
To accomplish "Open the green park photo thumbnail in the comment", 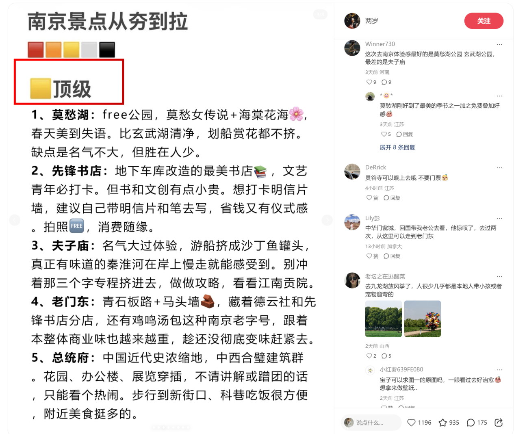I will (384, 319).
